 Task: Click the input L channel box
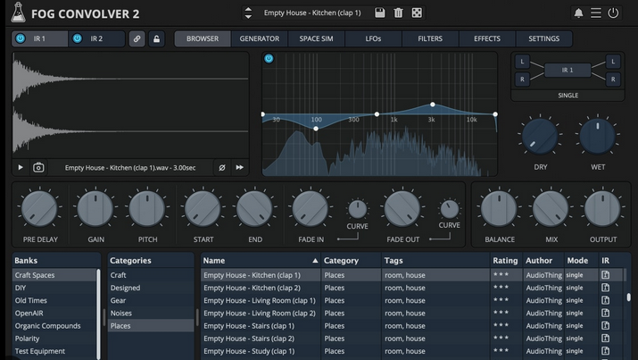(x=522, y=62)
